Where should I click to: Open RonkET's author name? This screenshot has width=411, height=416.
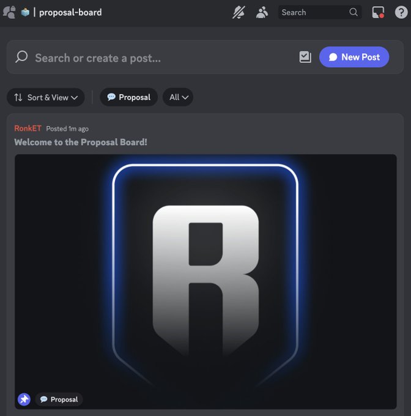(x=28, y=128)
